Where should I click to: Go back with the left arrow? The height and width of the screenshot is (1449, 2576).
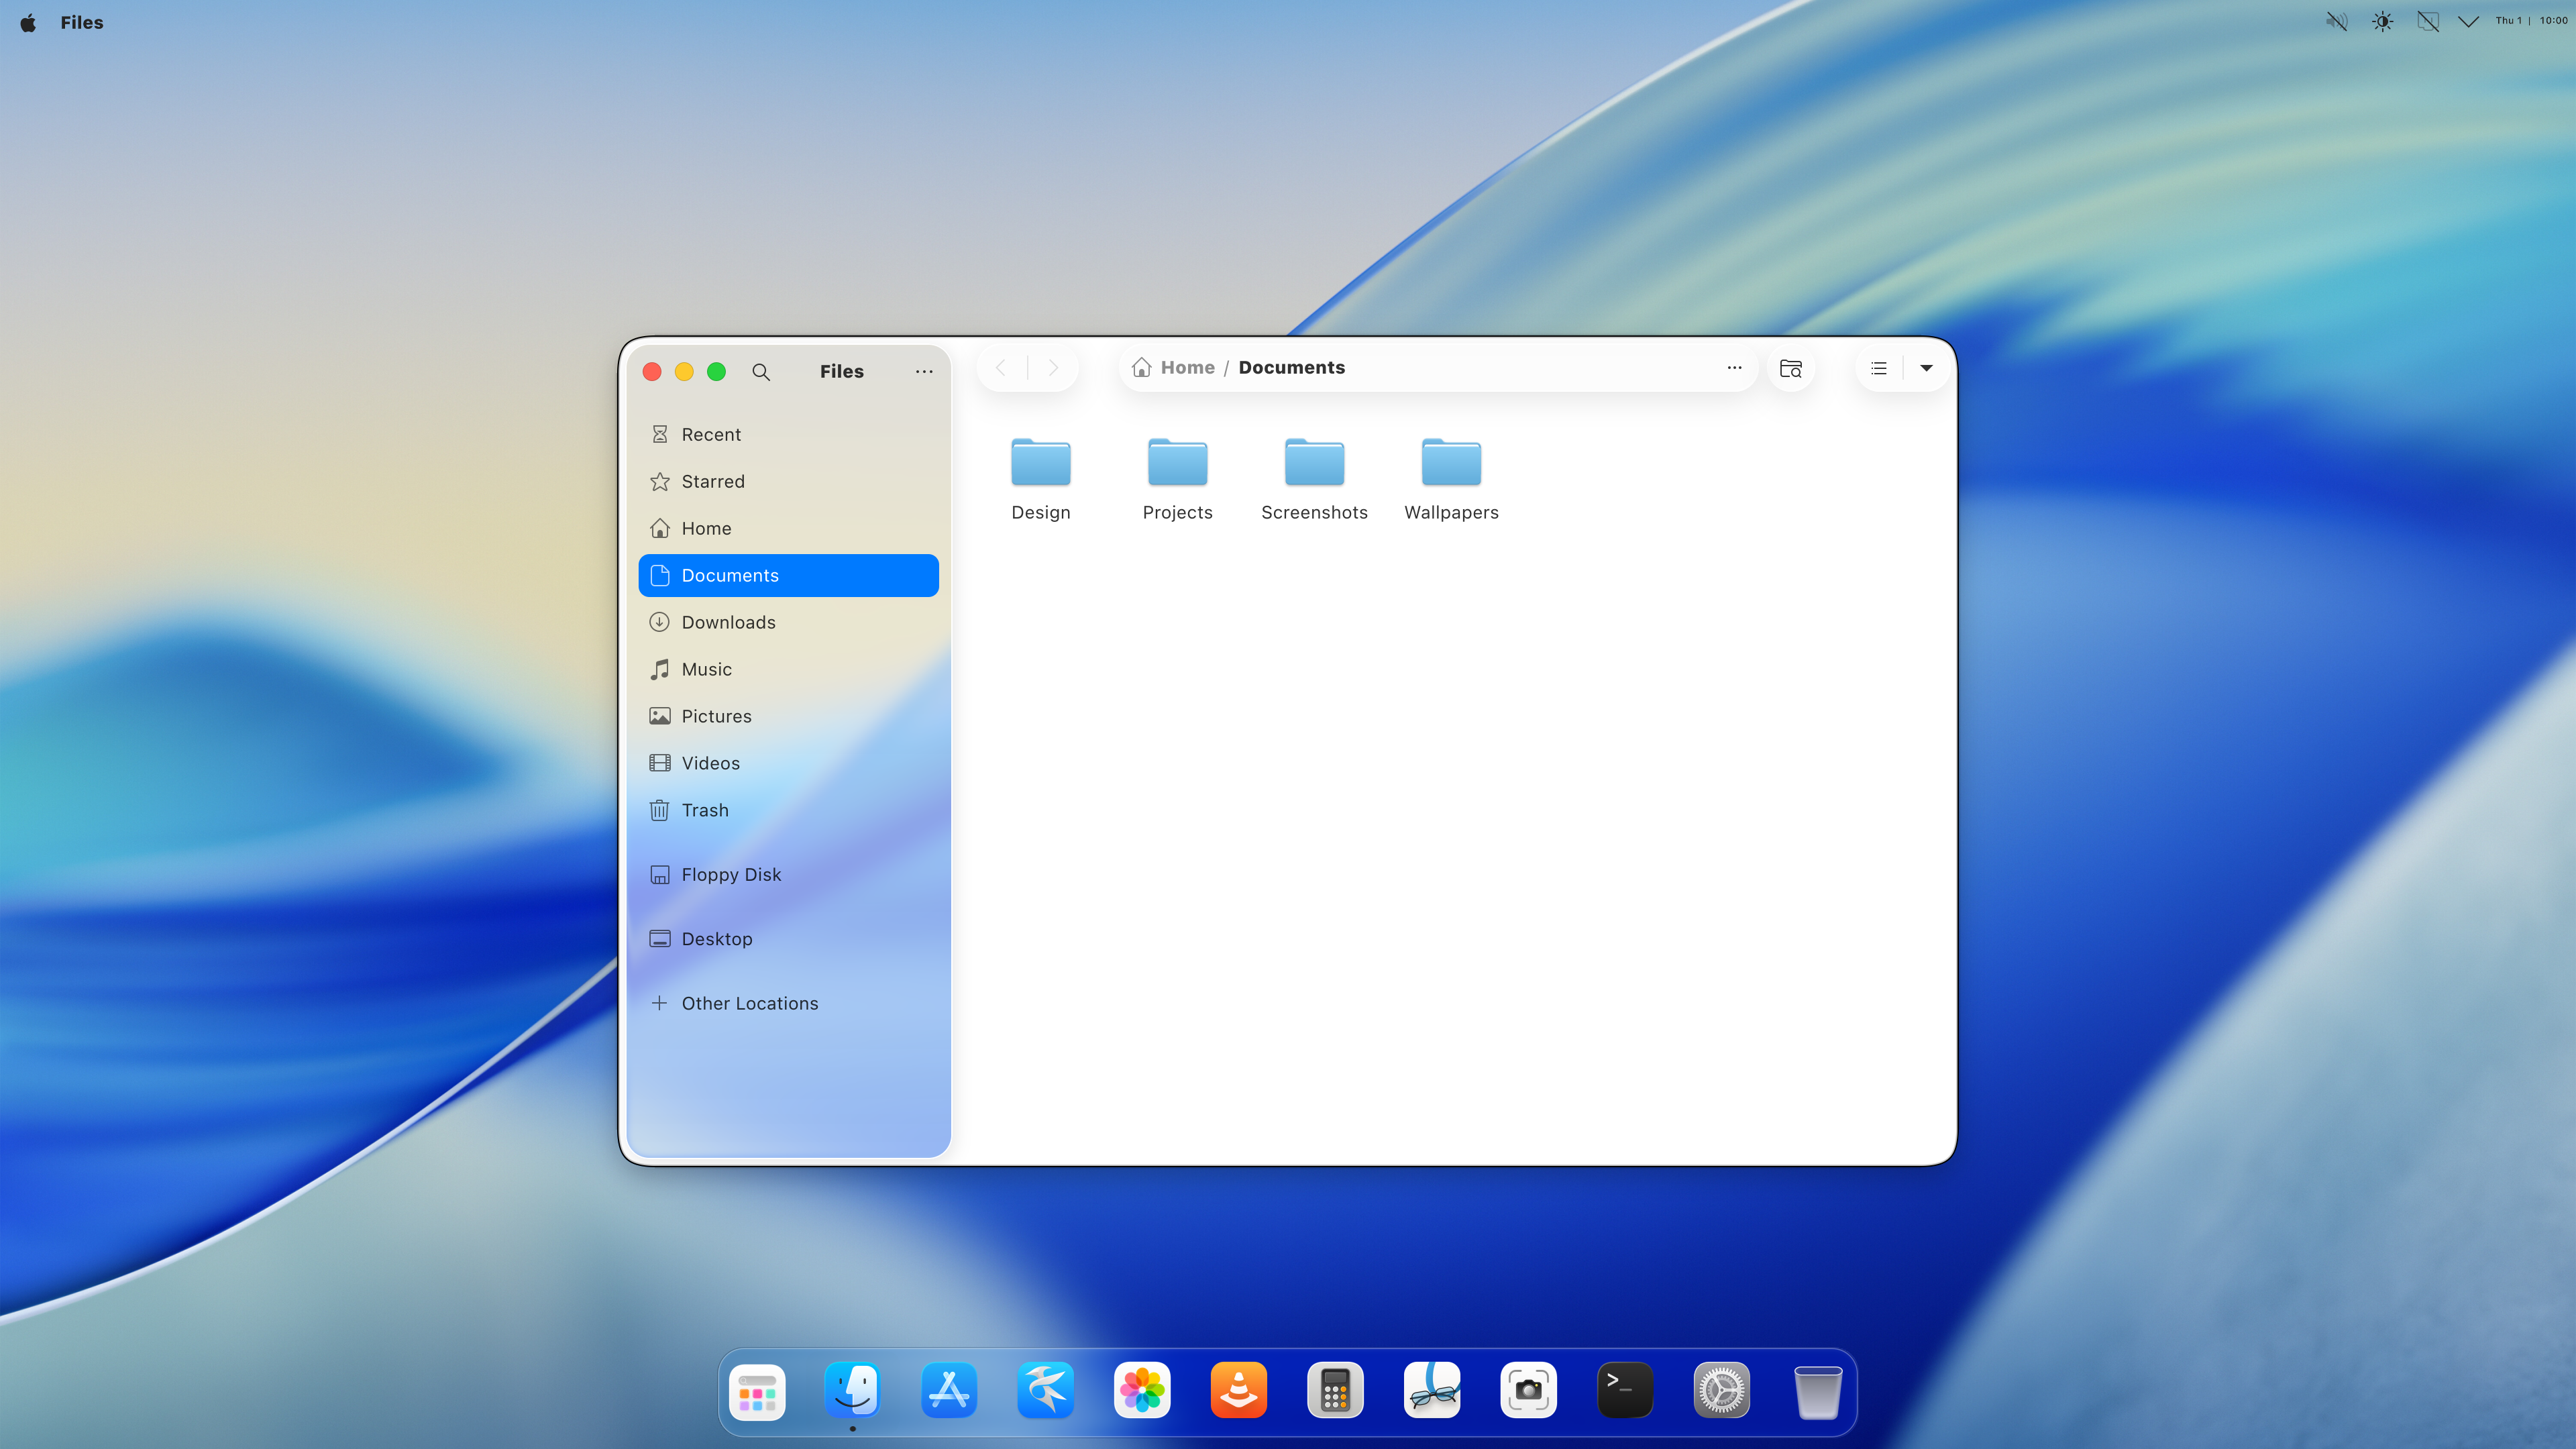click(x=1001, y=368)
